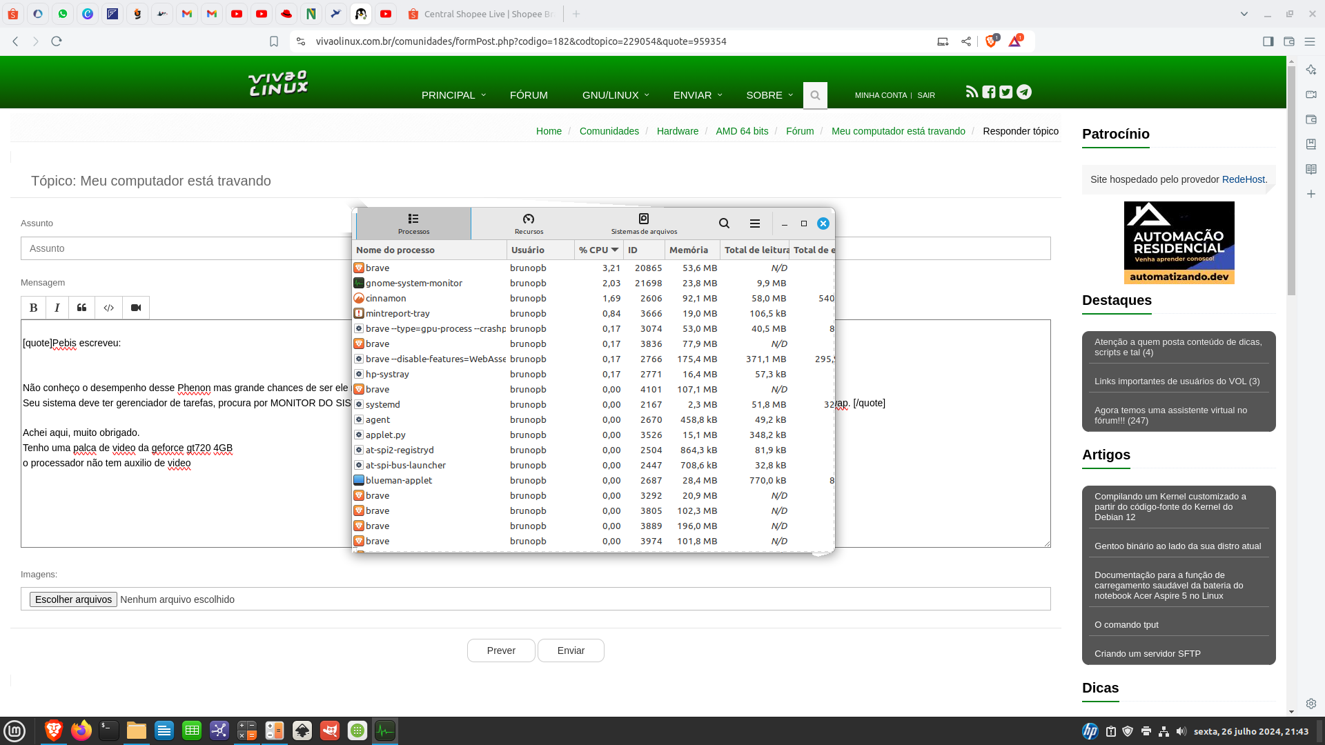Image resolution: width=1325 pixels, height=745 pixels.
Task: Click the Bold formatting button in message editor
Action: [33, 308]
